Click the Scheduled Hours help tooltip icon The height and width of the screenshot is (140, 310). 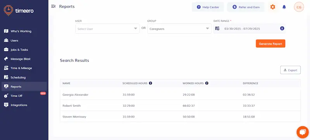coord(150,83)
